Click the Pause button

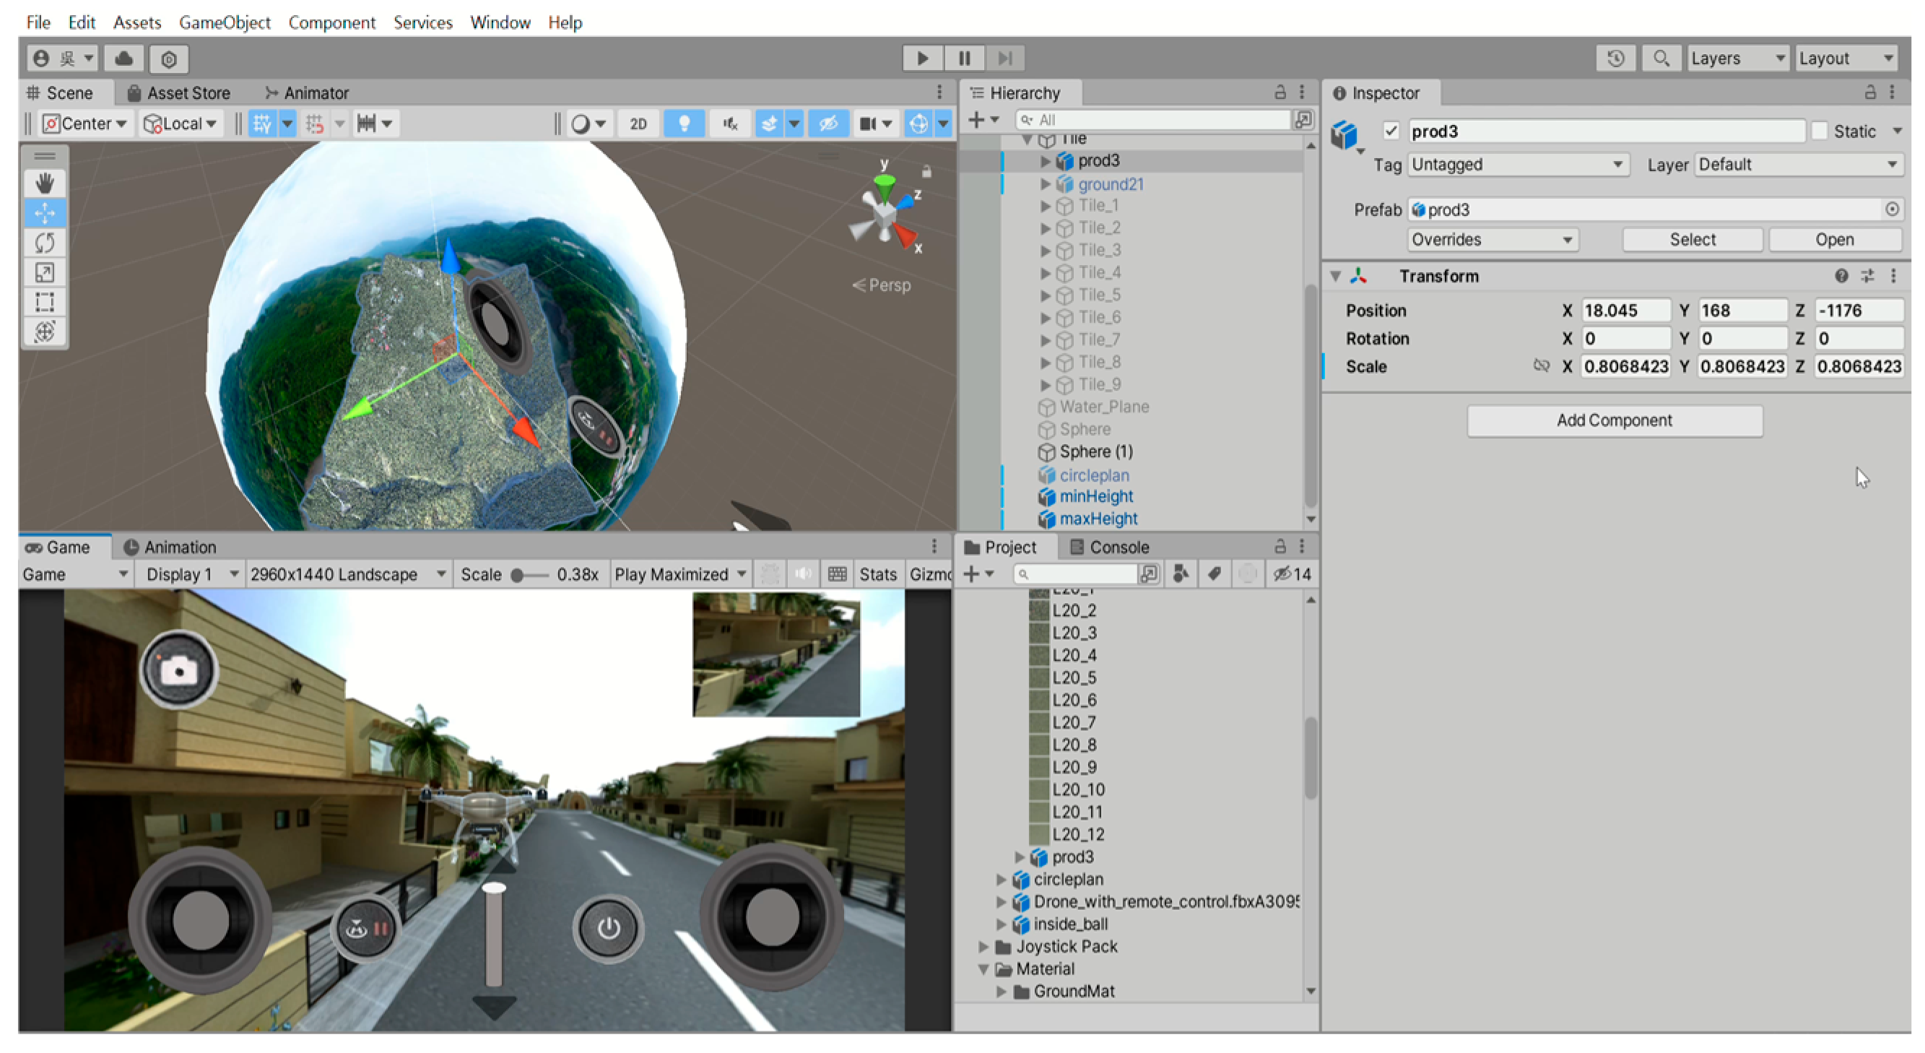pos(964,58)
